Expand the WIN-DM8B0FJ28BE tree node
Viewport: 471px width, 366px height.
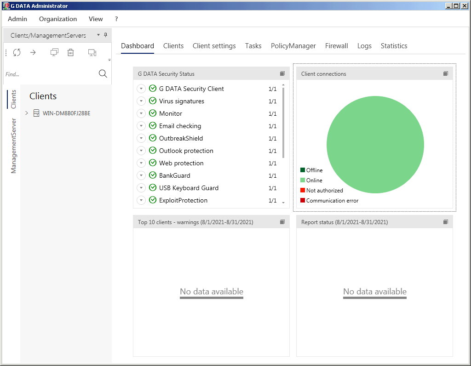coord(27,113)
